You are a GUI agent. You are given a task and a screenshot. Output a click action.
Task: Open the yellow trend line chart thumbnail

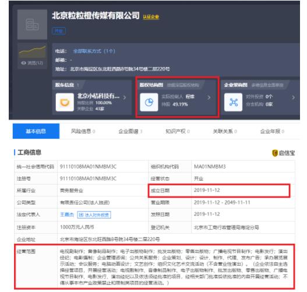click(32, 51)
